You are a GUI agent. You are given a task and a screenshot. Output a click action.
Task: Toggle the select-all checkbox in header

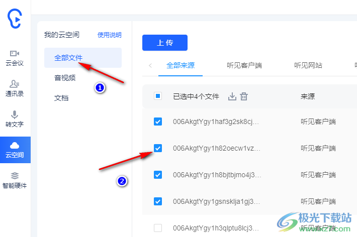(x=158, y=96)
